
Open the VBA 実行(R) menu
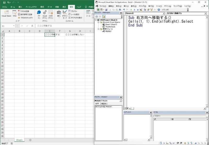[x=151, y=6]
